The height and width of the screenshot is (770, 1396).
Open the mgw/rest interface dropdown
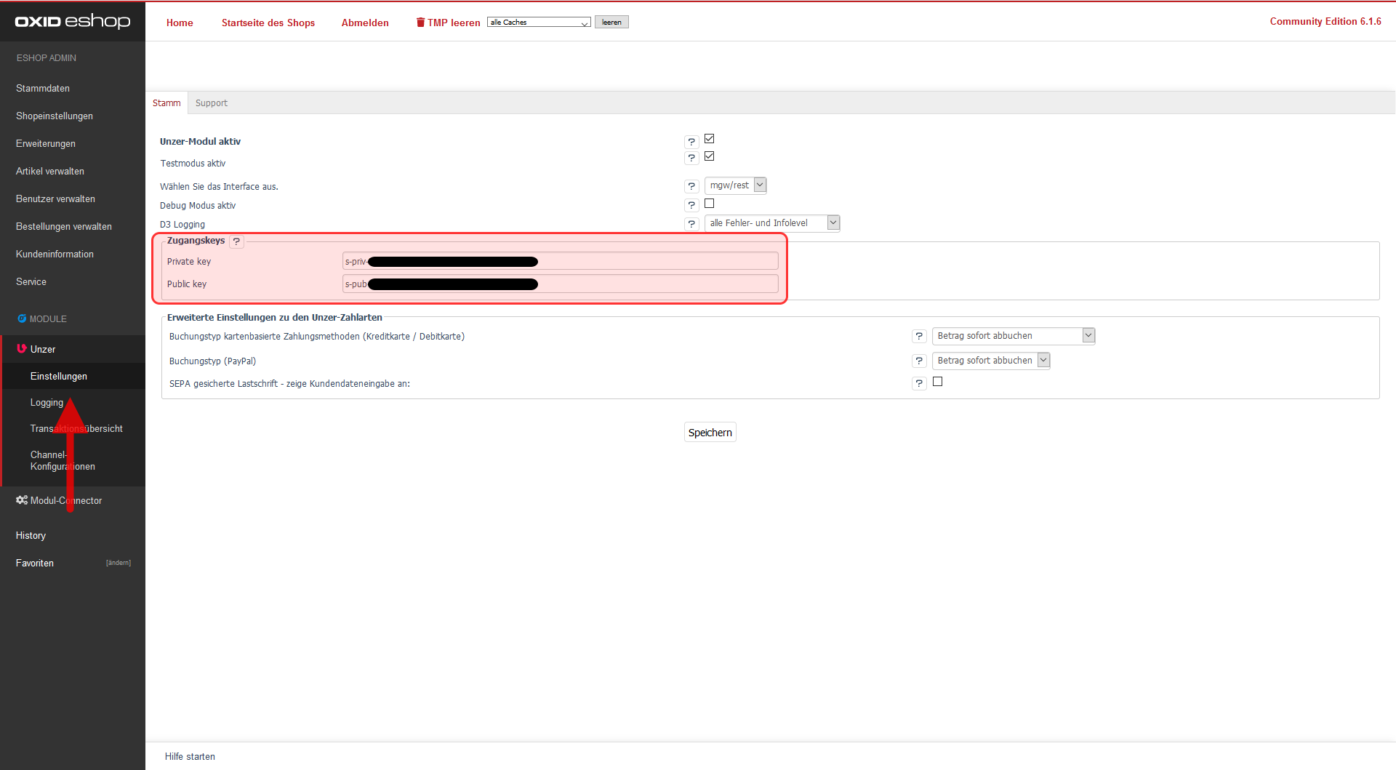(735, 185)
